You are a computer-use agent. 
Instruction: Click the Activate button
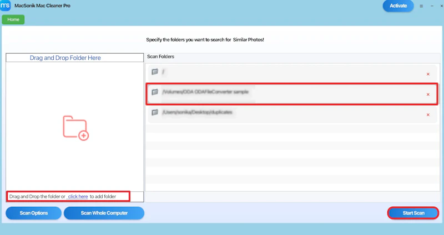pyautogui.click(x=398, y=6)
